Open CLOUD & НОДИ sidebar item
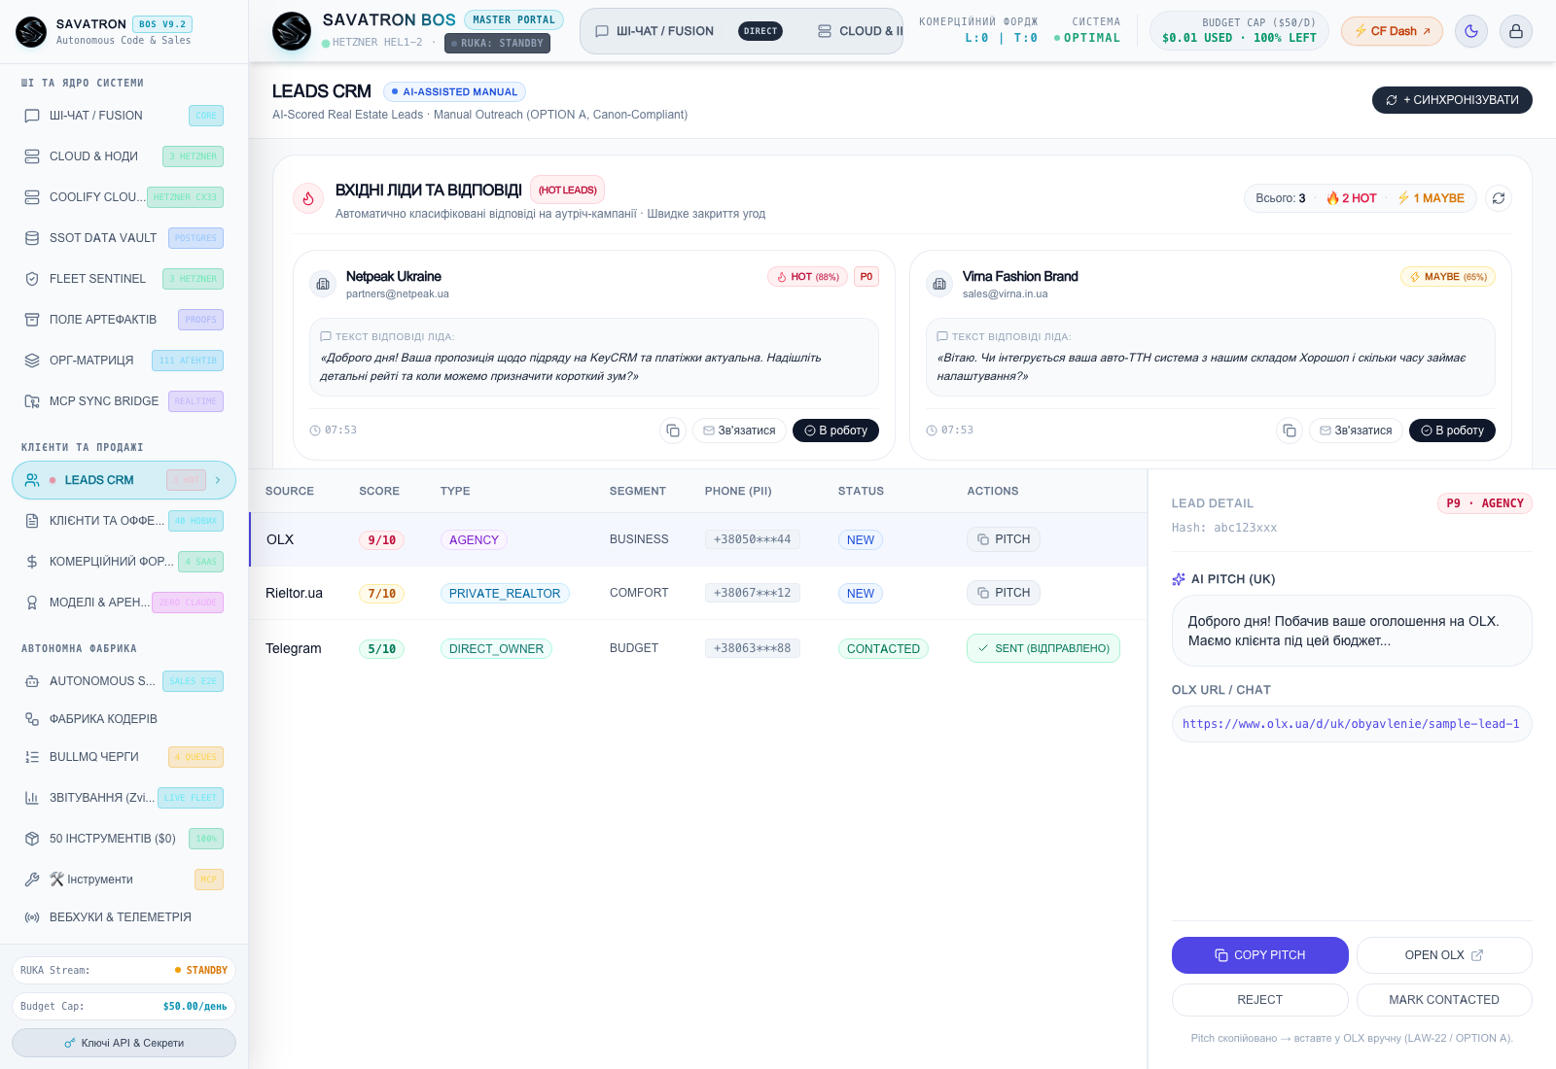 (x=124, y=156)
